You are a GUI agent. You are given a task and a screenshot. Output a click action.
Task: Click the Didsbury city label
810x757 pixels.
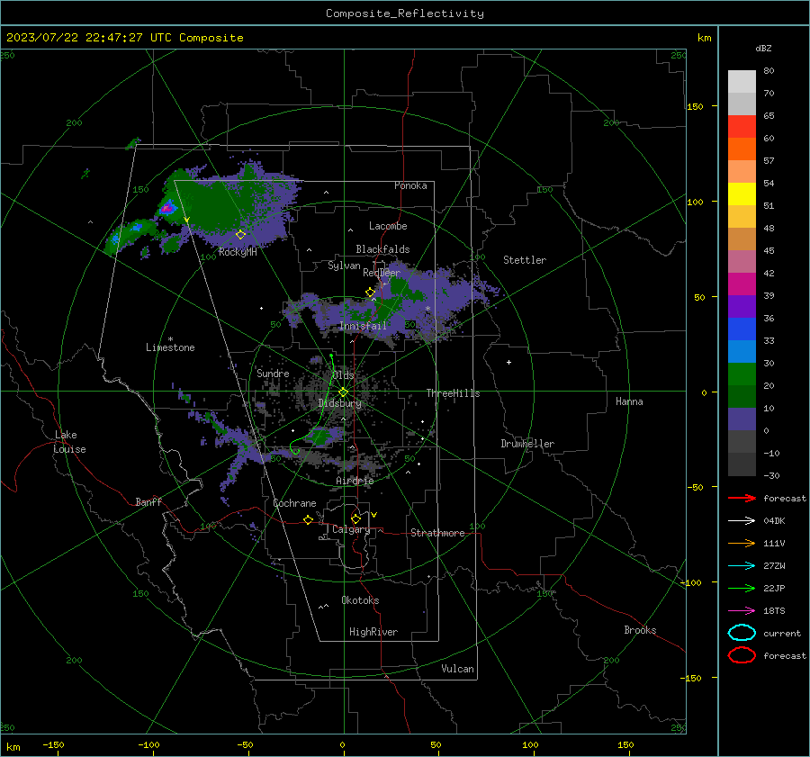[x=339, y=403]
